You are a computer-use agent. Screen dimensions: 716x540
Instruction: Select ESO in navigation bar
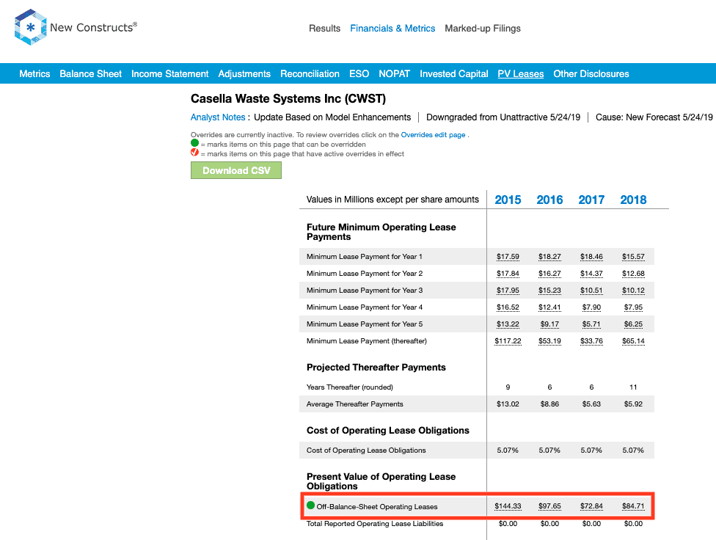pyautogui.click(x=359, y=73)
